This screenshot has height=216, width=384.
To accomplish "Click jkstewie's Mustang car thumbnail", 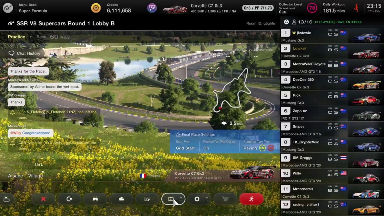I will [x=366, y=37].
